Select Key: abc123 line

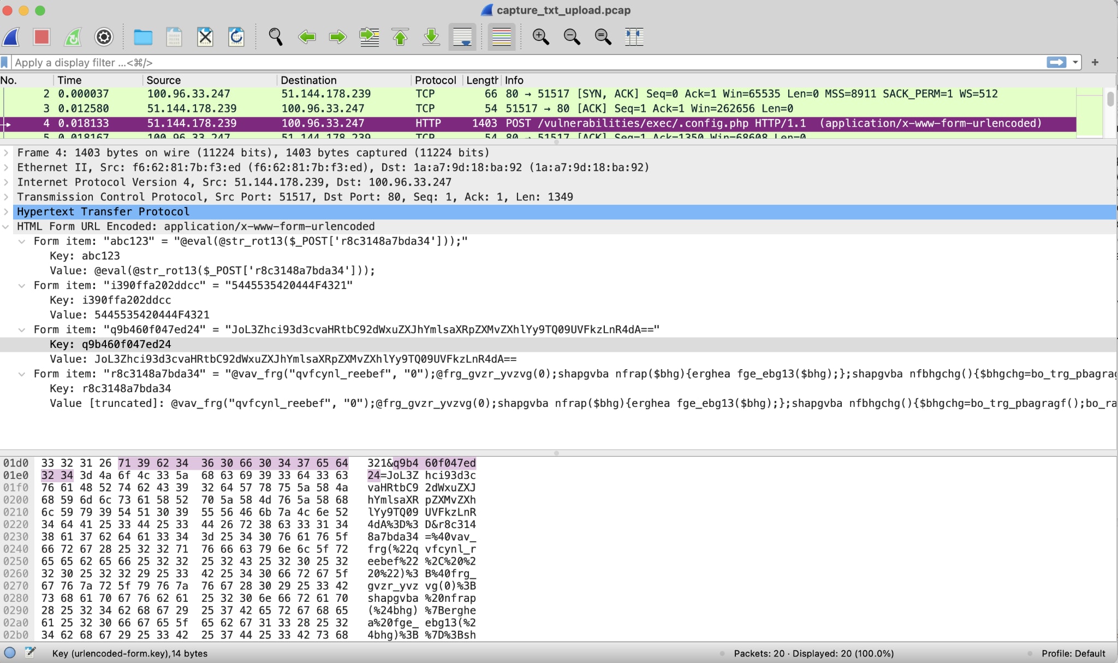[558, 256]
